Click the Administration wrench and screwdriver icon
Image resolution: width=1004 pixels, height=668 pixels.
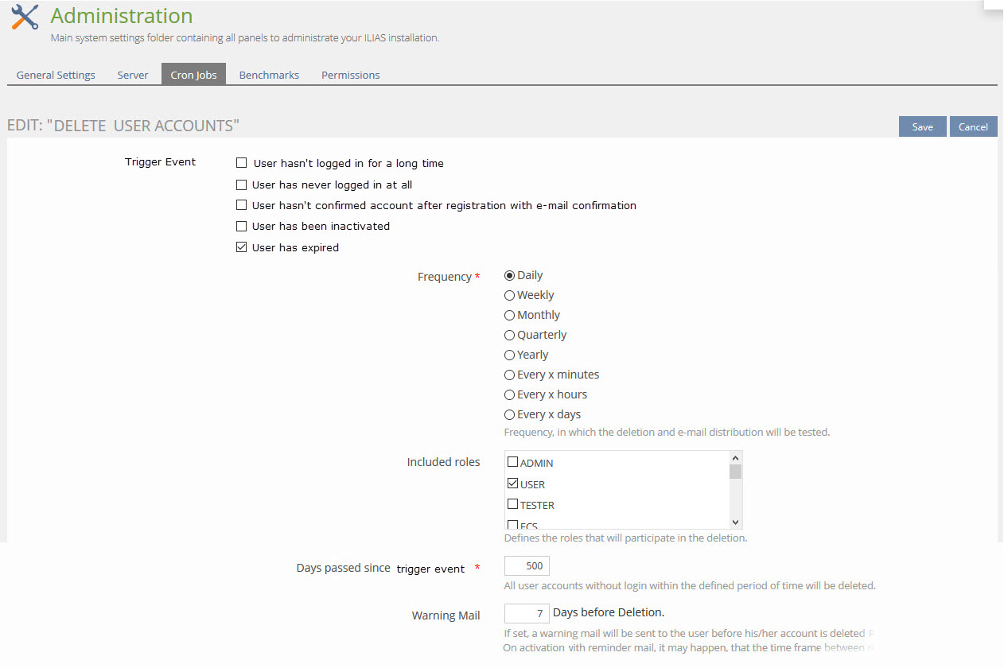click(25, 17)
